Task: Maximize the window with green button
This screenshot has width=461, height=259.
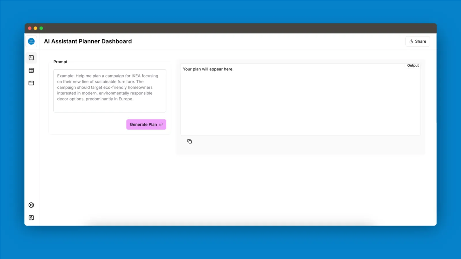Action: [41, 28]
